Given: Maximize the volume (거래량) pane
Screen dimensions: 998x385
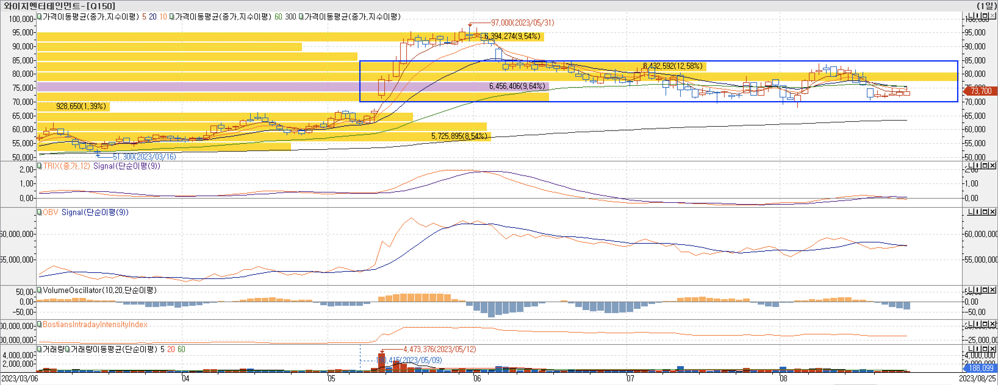Looking at the screenshot, I should coord(985,349).
